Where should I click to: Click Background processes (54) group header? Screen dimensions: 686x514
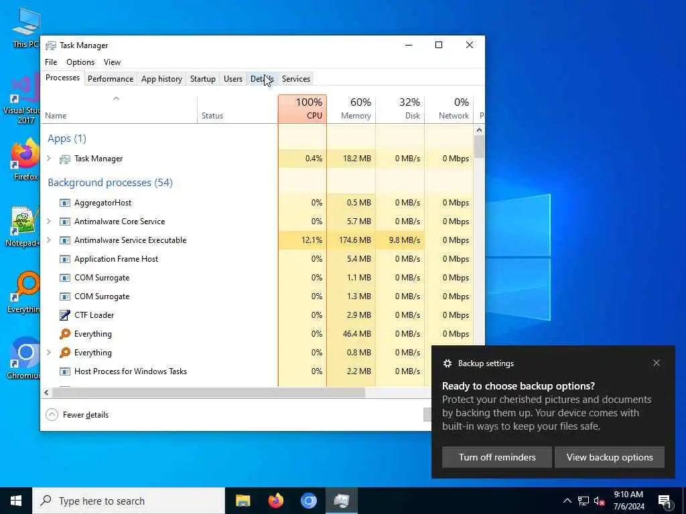coord(111,182)
